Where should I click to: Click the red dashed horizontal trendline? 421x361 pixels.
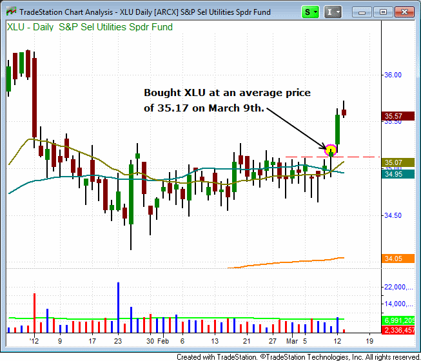pyautogui.click(x=333, y=157)
